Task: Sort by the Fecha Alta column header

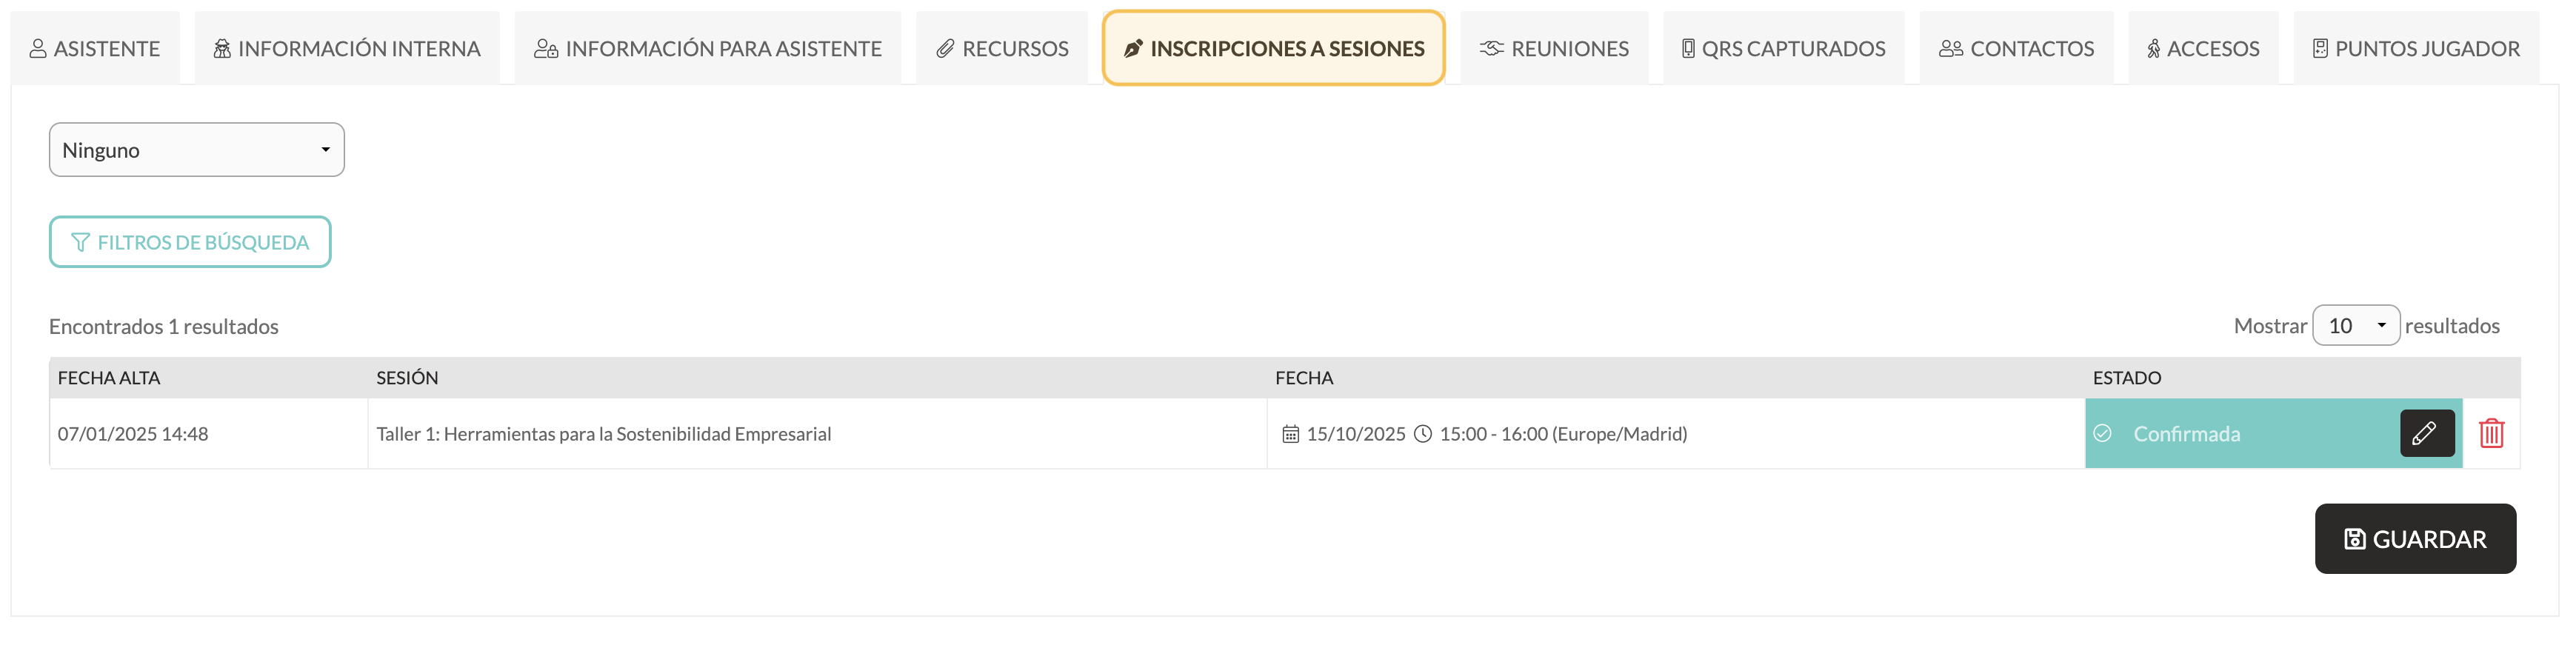Action: pos(109,378)
